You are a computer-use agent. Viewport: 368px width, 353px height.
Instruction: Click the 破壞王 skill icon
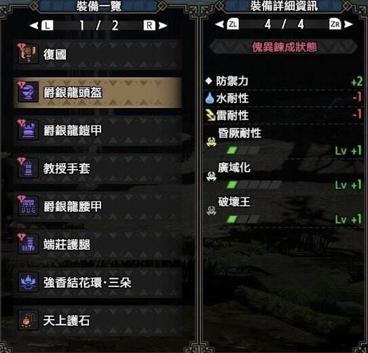pos(211,210)
